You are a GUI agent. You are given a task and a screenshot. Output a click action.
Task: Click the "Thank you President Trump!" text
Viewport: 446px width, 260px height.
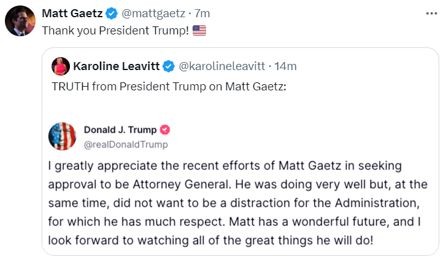tap(115, 30)
